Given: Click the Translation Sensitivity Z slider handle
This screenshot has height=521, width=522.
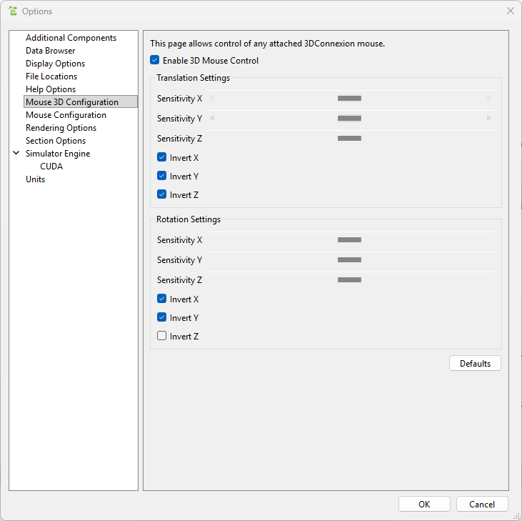Looking at the screenshot, I should point(349,139).
